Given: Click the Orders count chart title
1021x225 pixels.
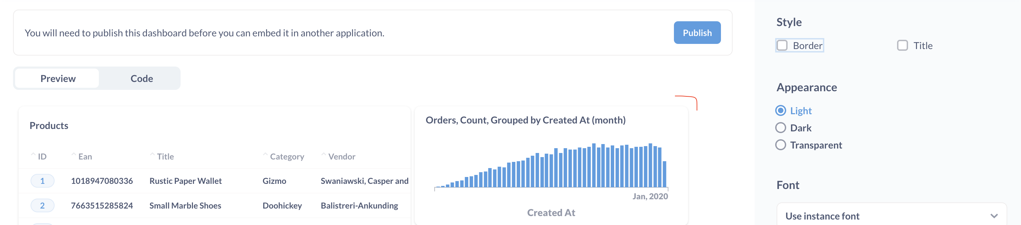Looking at the screenshot, I should coord(526,120).
